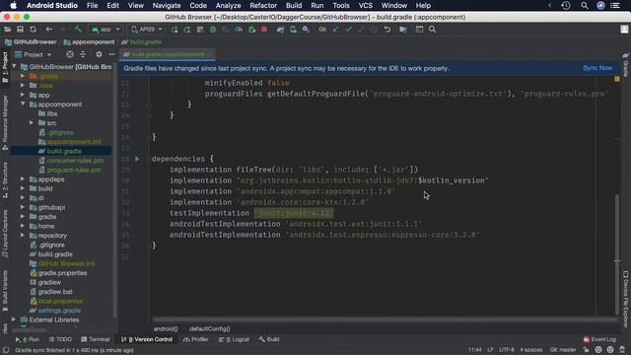Open the Project panel gear settings
Image resolution: width=631 pixels, height=355 pixels.
[99, 54]
